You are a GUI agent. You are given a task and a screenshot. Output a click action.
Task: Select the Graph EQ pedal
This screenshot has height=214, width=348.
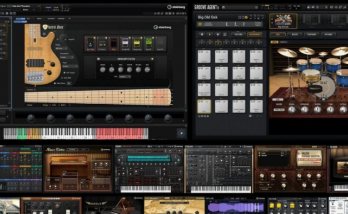(126, 44)
